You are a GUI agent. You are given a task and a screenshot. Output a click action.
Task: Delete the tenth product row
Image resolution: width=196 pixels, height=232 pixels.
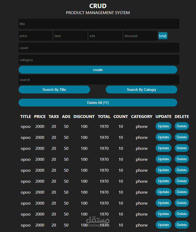tap(182, 225)
